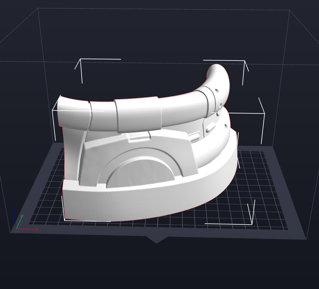Click the X axis label on the gizmo

(37, 229)
